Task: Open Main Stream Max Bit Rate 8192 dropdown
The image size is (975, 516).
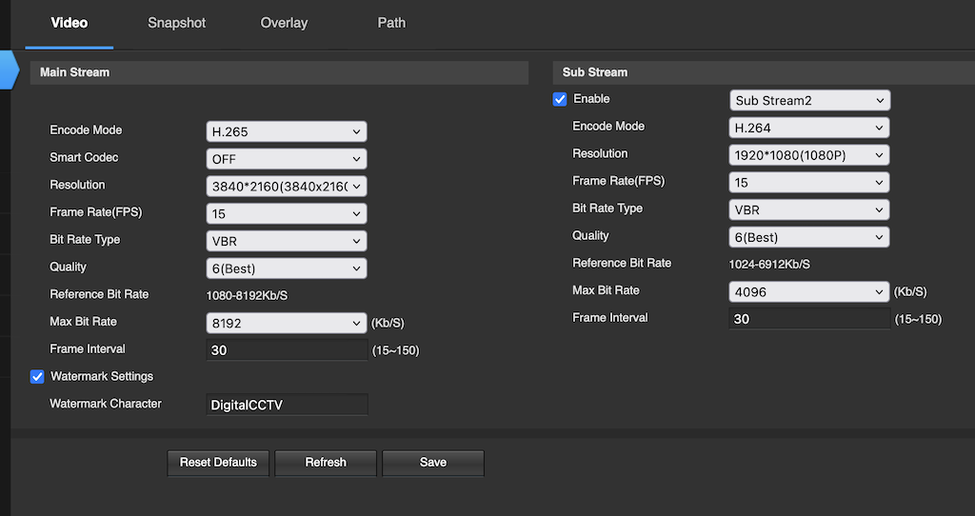Action: (x=287, y=324)
